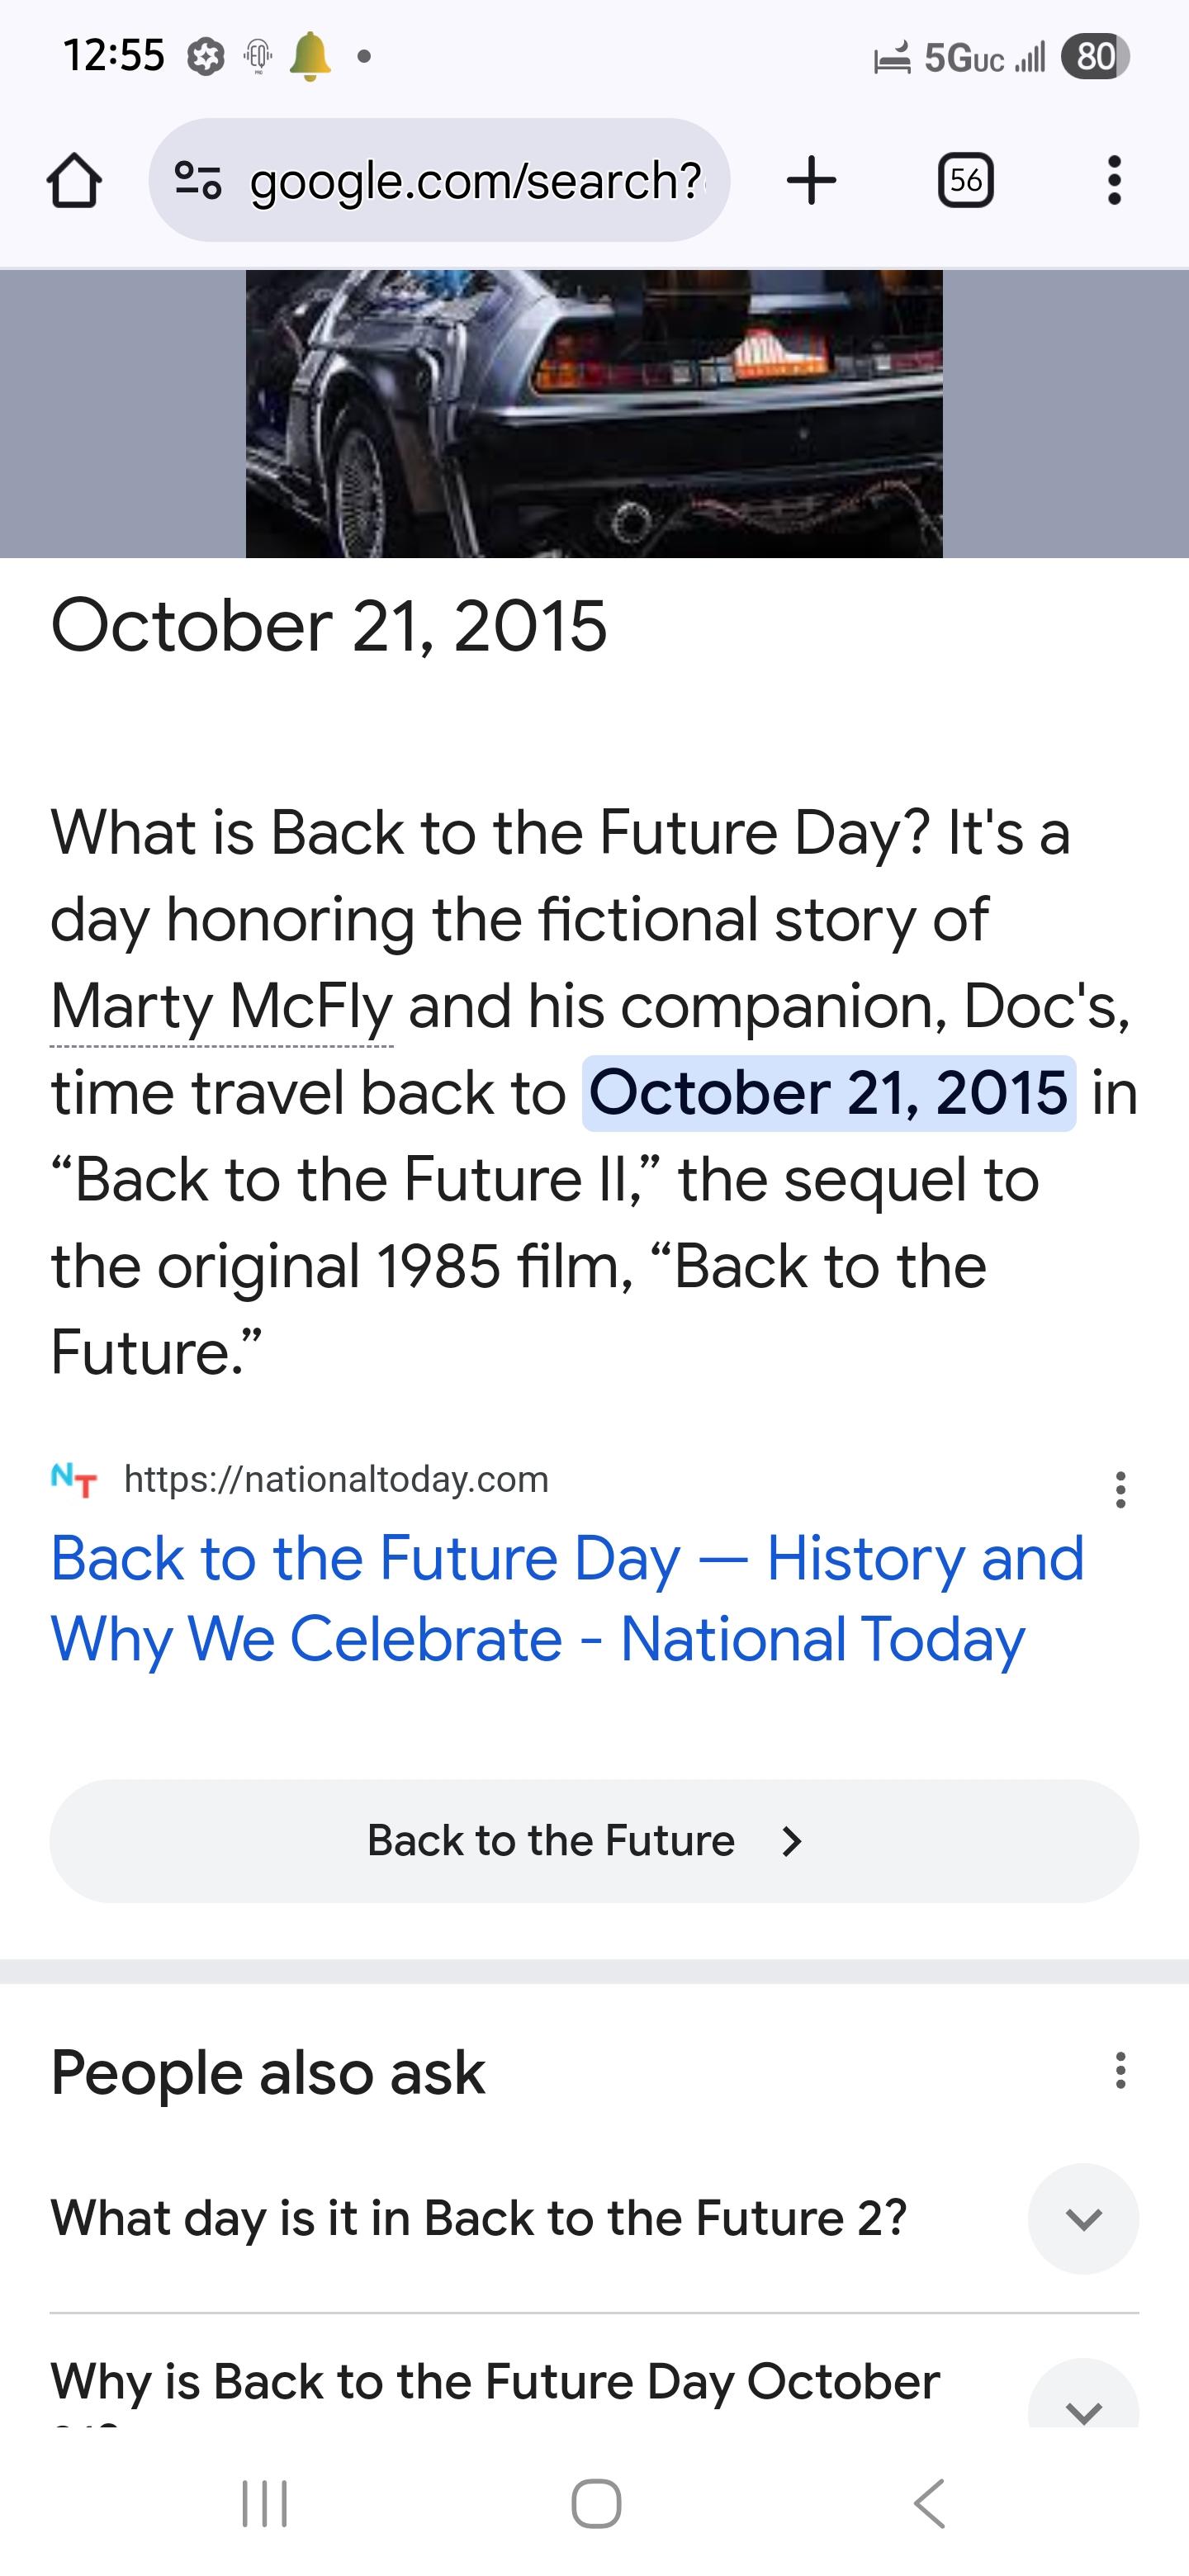
Task: Tap the google.com/search address bar
Action: coord(475,181)
